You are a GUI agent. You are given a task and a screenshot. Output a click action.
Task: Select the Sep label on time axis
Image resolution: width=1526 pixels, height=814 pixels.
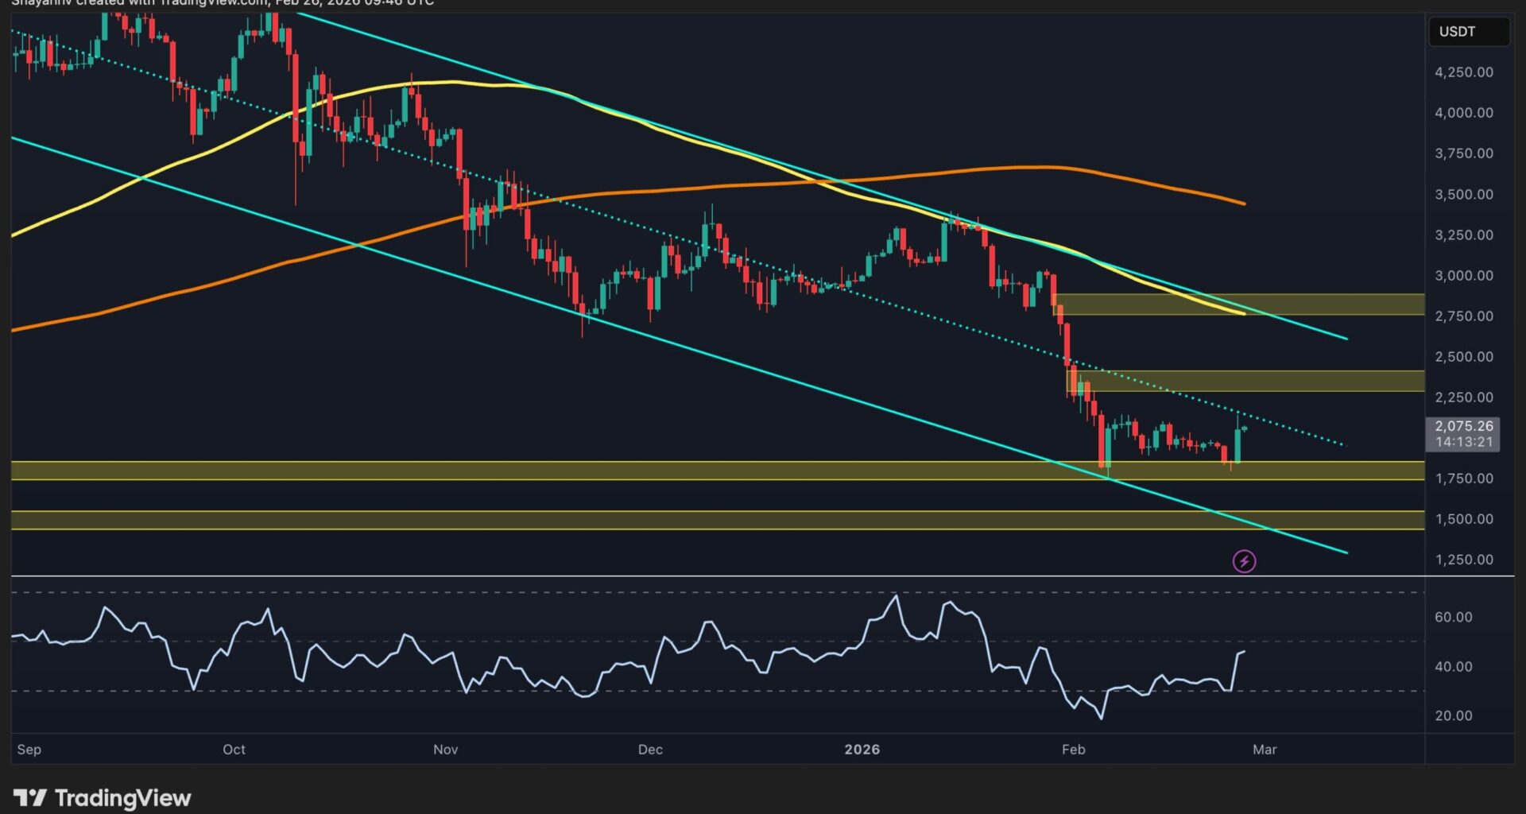[29, 750]
